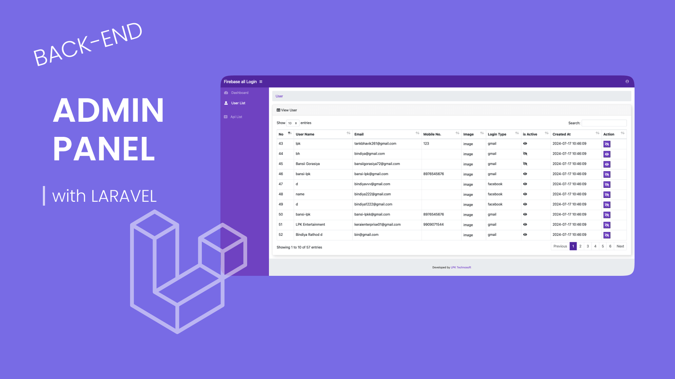Sort table by Action column
675x379 pixels.
coord(614,134)
